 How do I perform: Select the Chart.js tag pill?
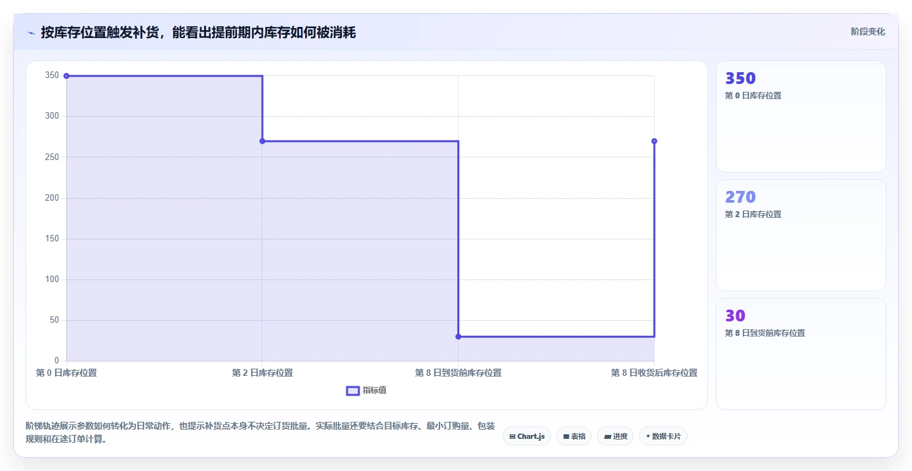point(527,436)
